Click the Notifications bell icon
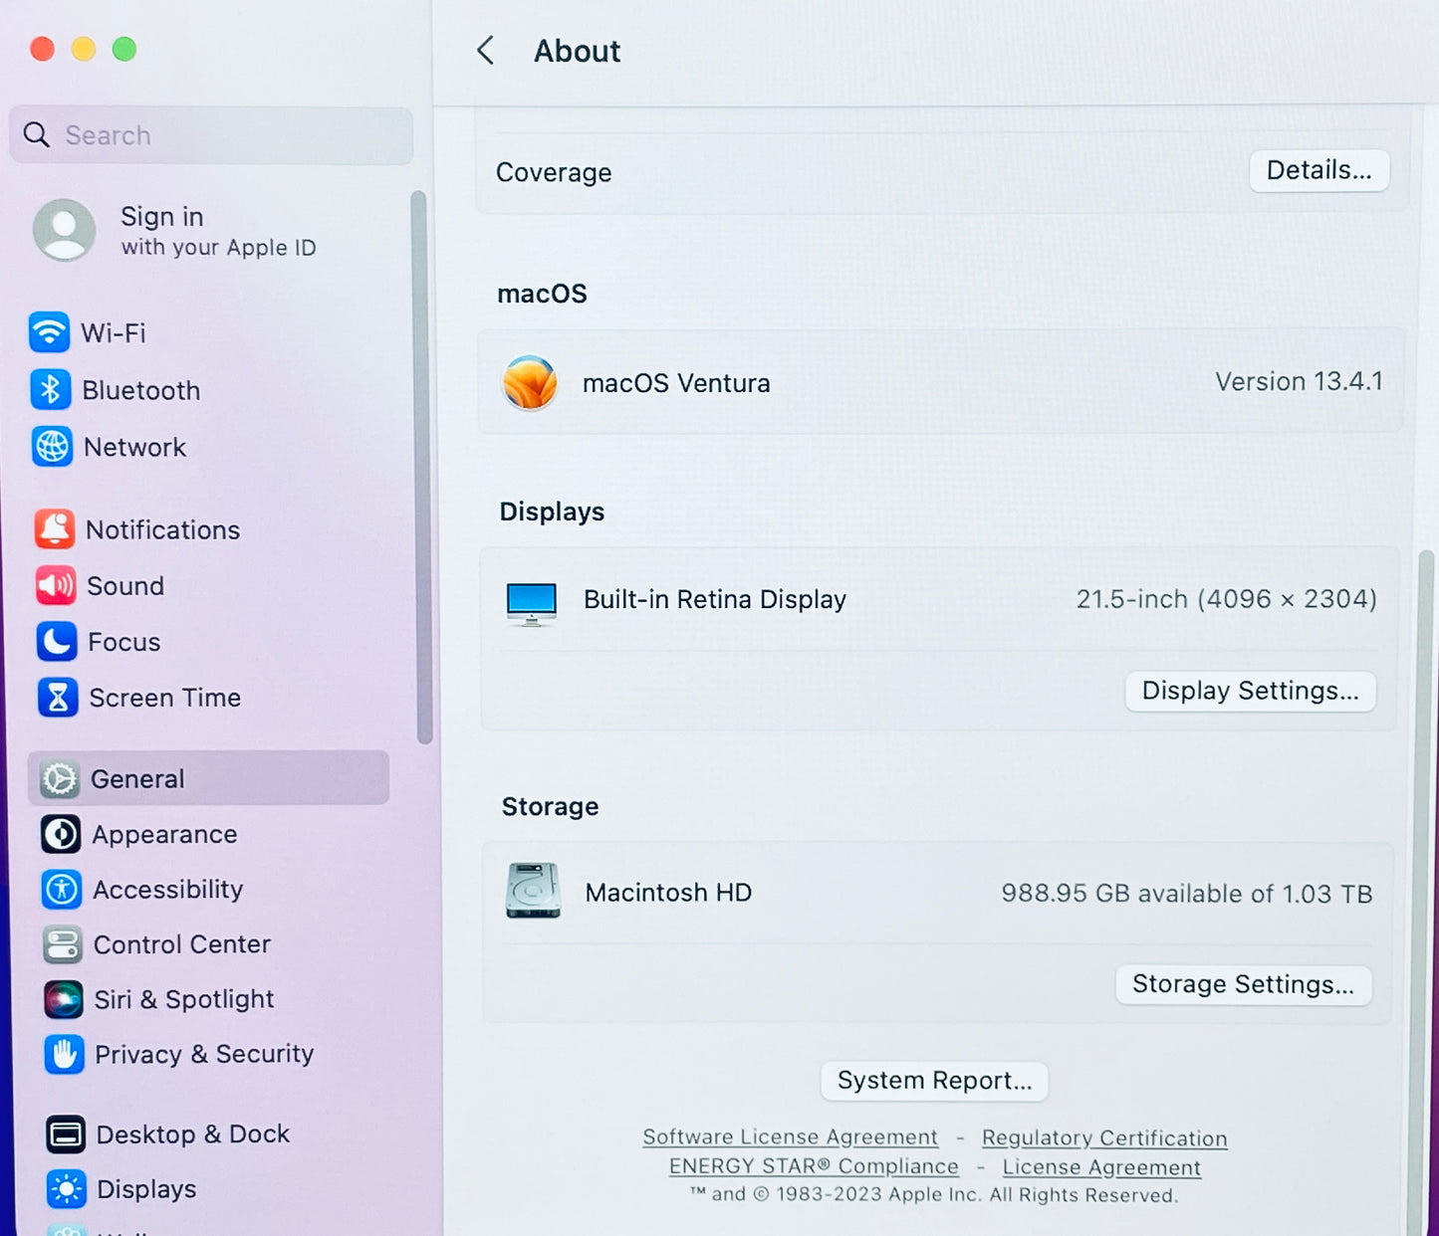 click(x=54, y=529)
